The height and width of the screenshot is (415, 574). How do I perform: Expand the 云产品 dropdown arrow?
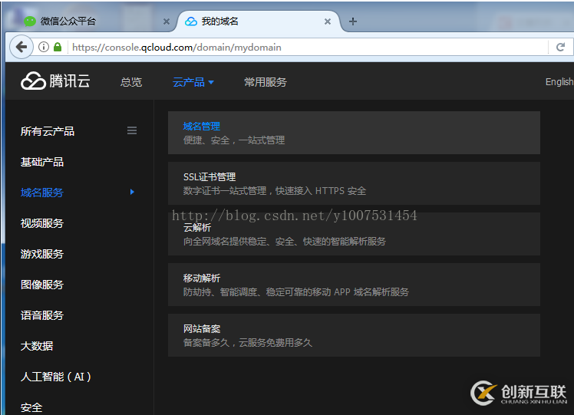click(x=211, y=82)
